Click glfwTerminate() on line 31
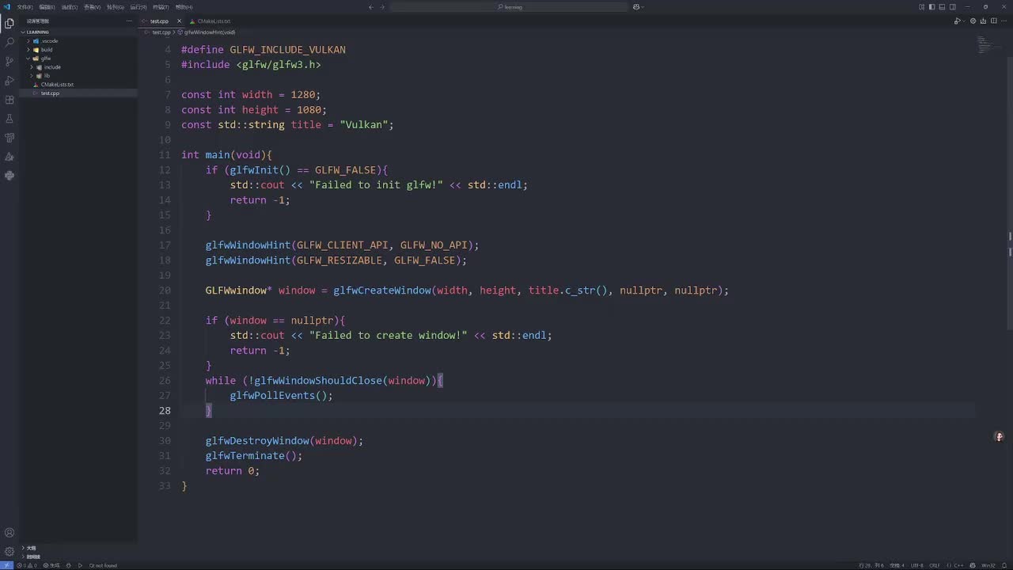The image size is (1013, 570). tap(254, 456)
